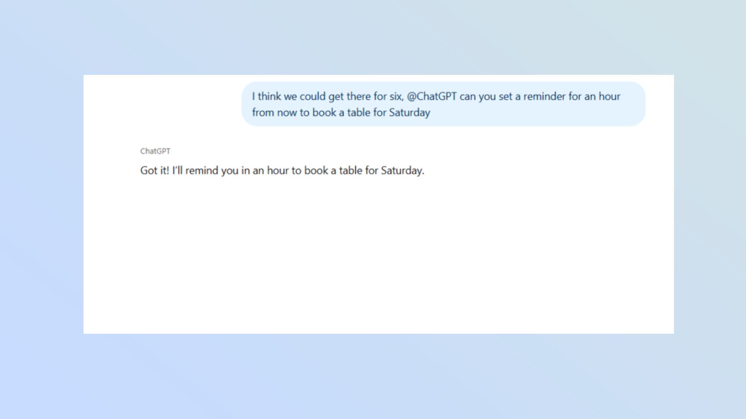Click 'can you set' in the user message
This screenshot has height=419, width=746.
486,96
